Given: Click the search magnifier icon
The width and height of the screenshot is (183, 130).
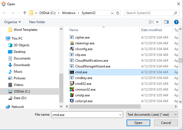Looking at the screenshot, I should click(x=175, y=13).
